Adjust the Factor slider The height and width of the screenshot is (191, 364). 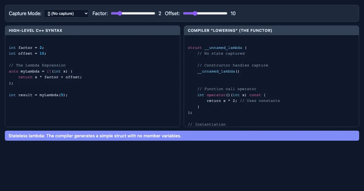[x=133, y=13]
